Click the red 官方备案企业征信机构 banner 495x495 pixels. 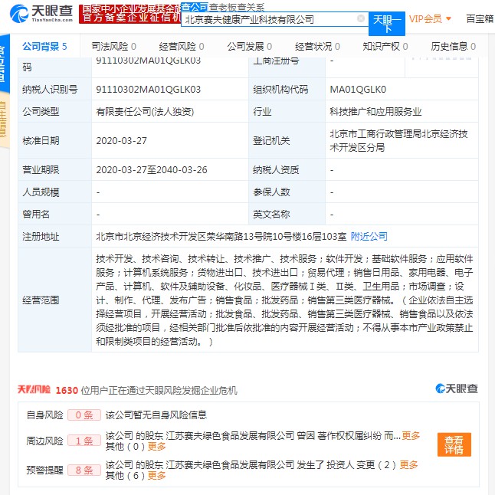tap(129, 14)
